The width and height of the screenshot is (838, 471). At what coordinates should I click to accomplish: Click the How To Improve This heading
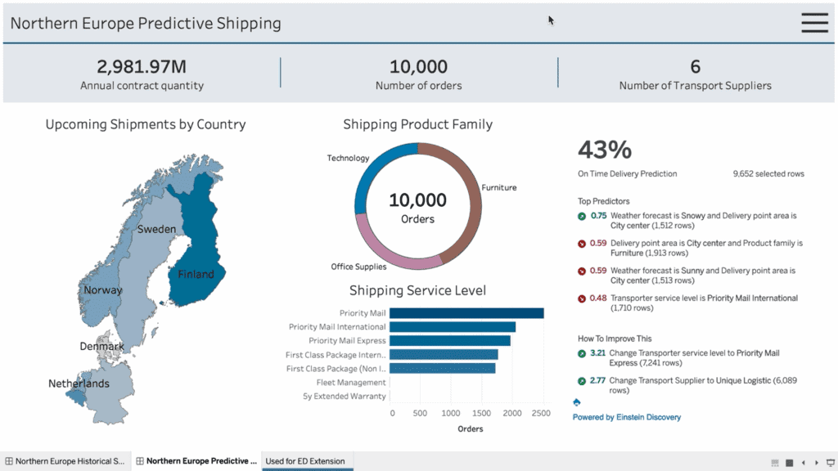615,339
